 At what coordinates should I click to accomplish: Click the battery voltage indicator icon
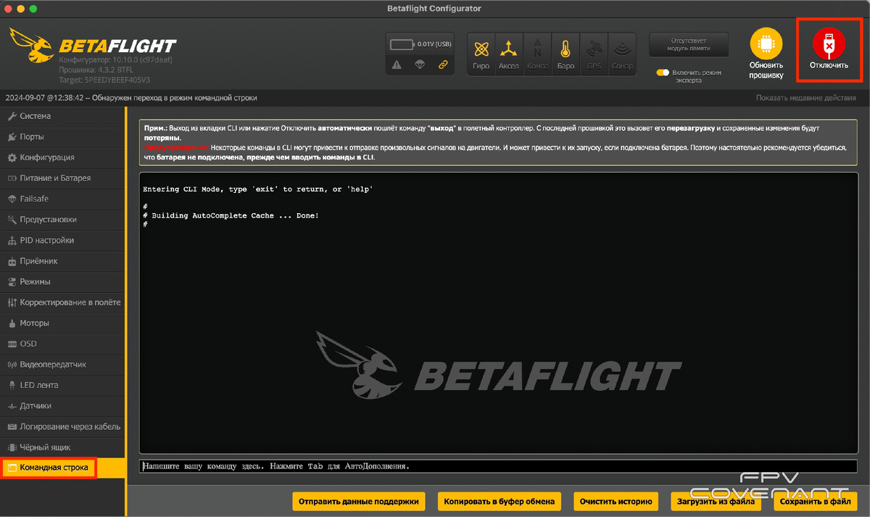point(402,44)
